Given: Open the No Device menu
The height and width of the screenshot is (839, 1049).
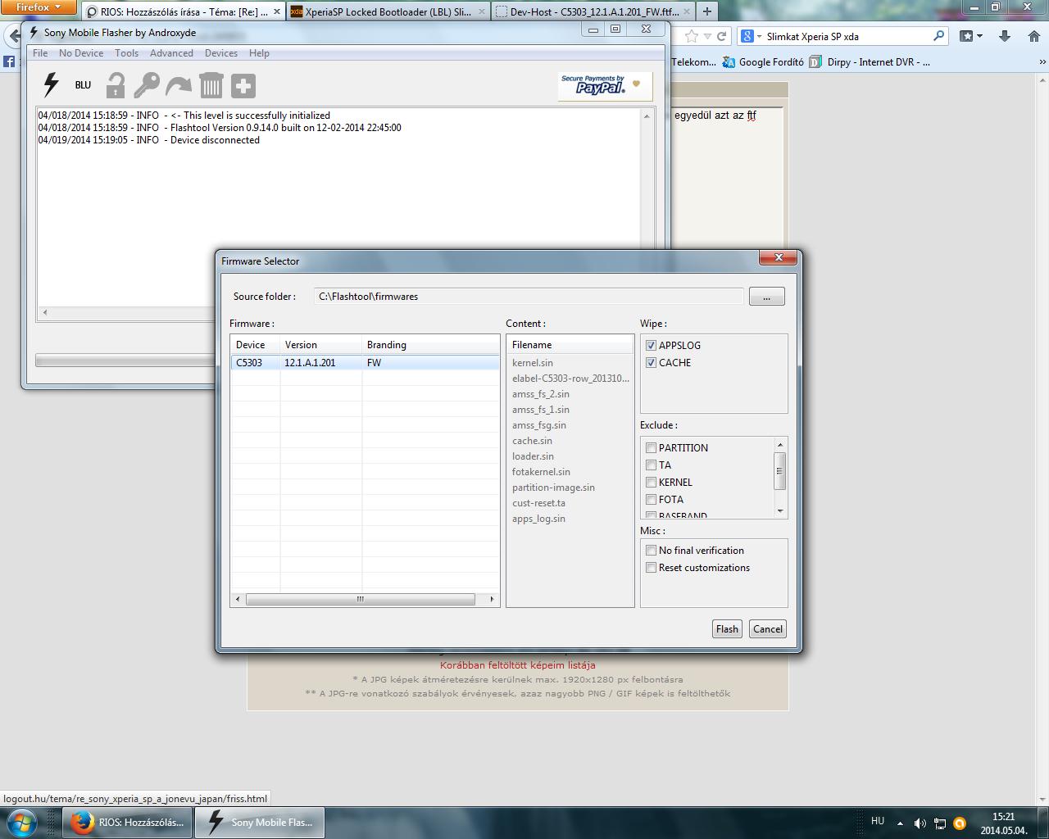Looking at the screenshot, I should pos(81,52).
